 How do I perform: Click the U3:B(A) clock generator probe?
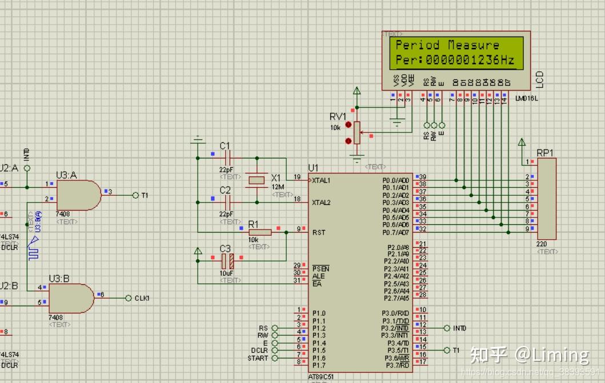point(34,248)
